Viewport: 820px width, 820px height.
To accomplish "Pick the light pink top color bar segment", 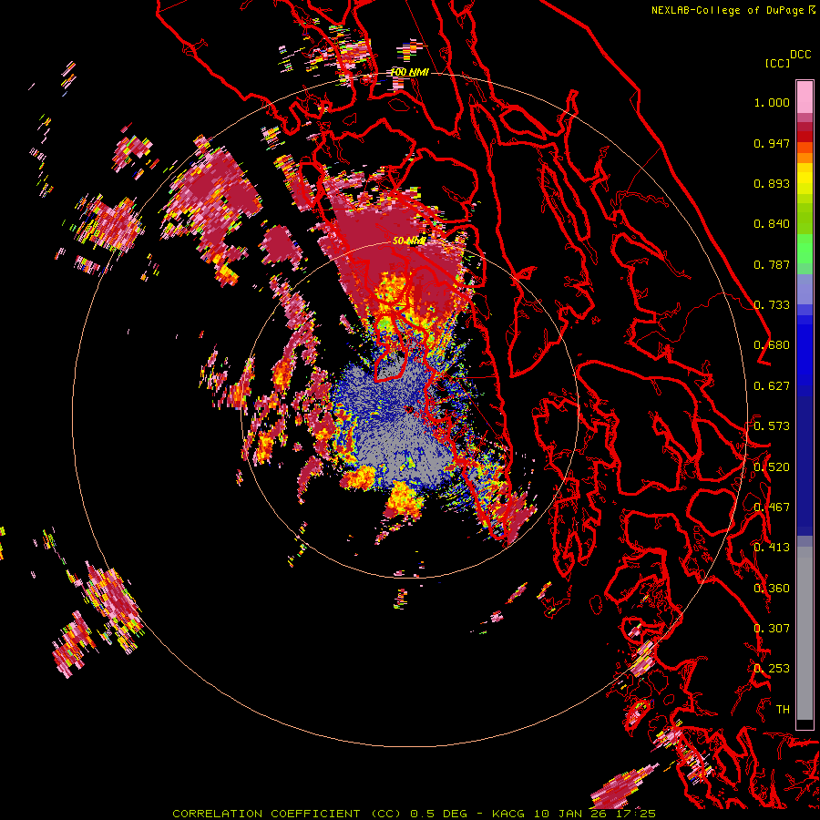I will click(x=805, y=97).
